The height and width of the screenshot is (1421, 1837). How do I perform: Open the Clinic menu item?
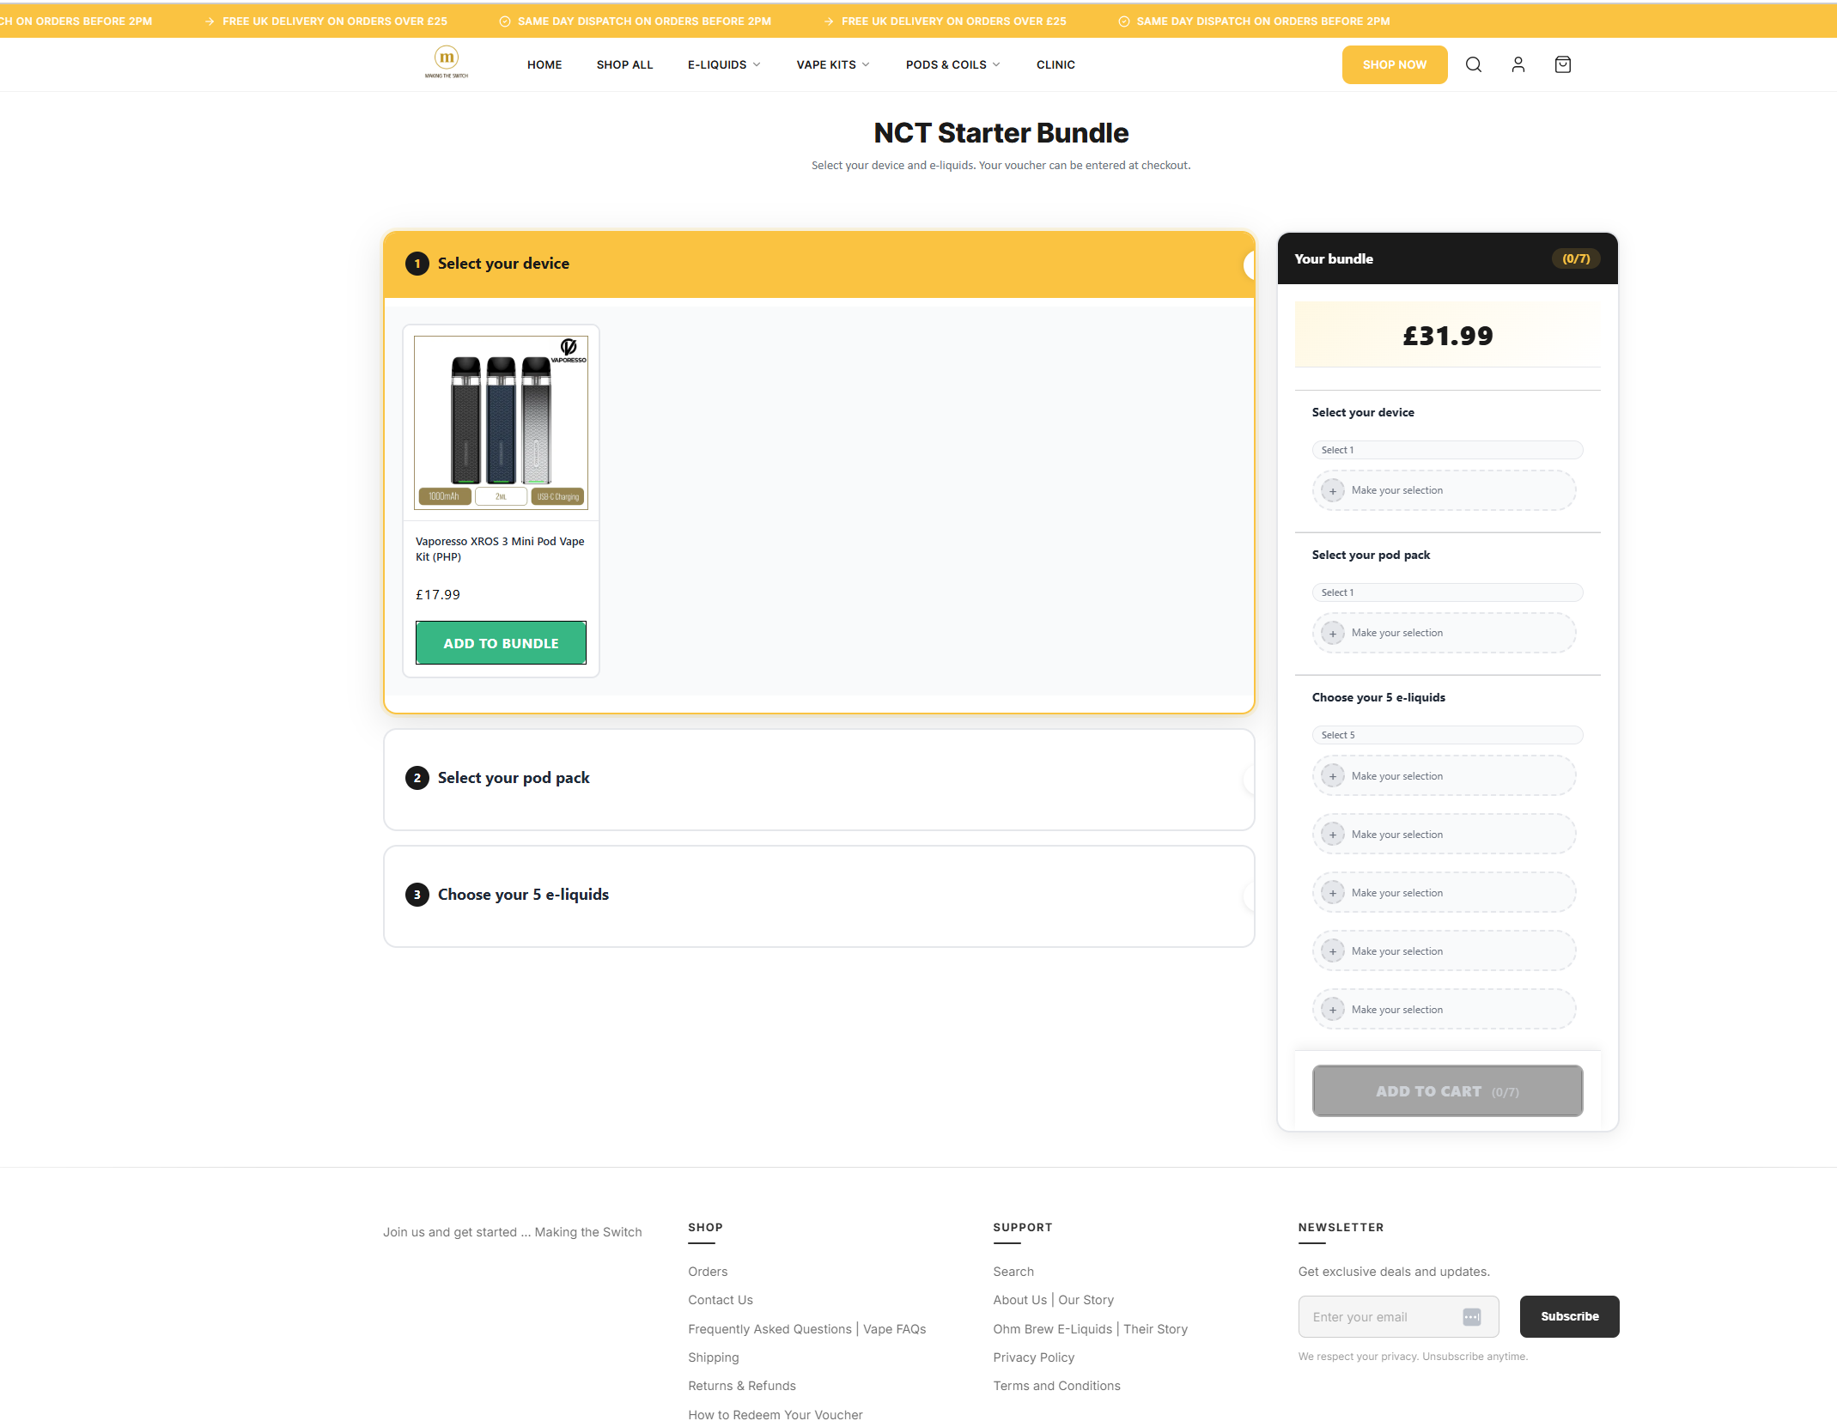point(1055,64)
